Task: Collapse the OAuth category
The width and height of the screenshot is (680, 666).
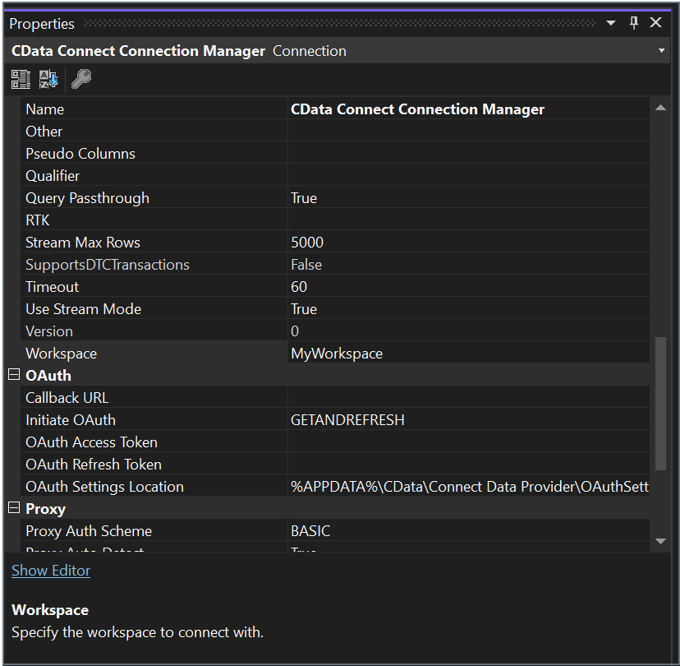Action: point(12,375)
